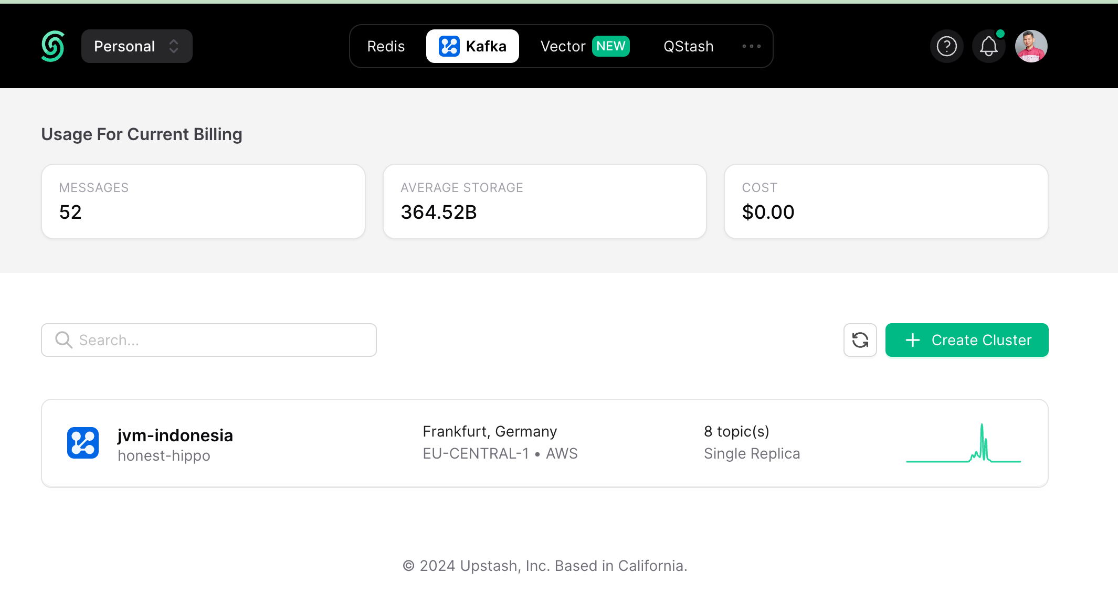Click the Upstash logo in the top left
The width and height of the screenshot is (1118, 616).
[54, 46]
